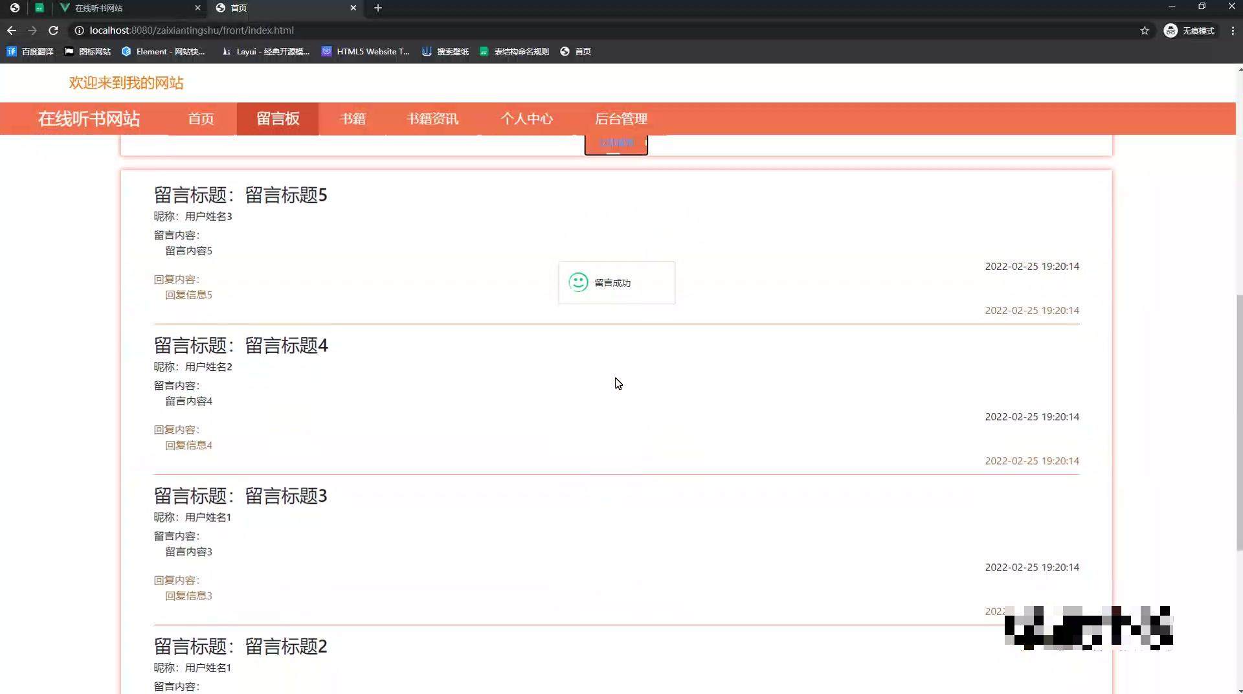Click the 留言成功 toast message text
The height and width of the screenshot is (694, 1243).
(612, 283)
